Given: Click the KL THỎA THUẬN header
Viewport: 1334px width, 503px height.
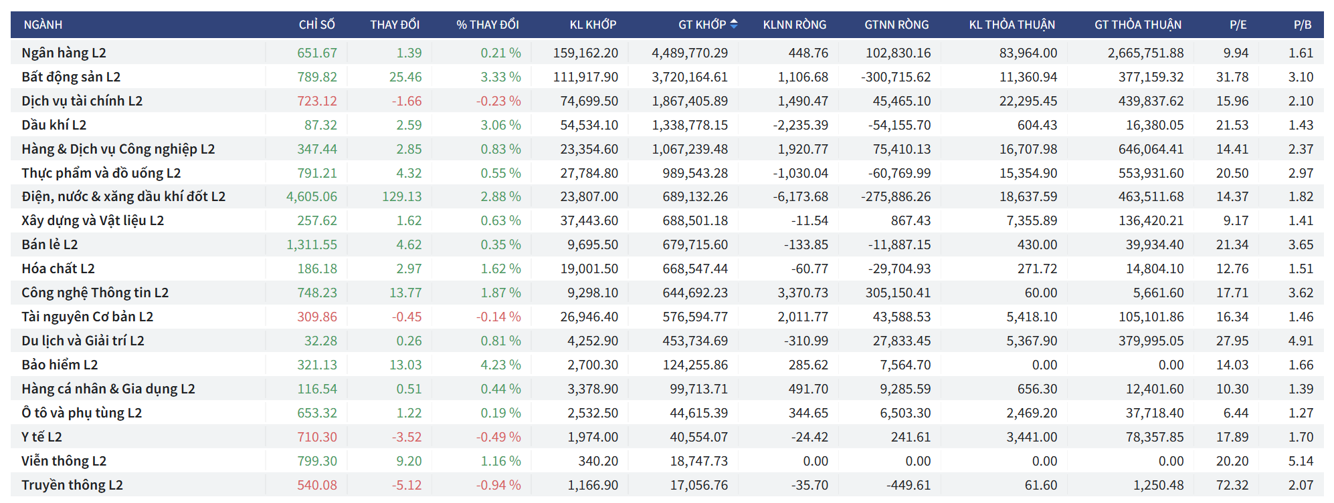Looking at the screenshot, I should pyautogui.click(x=1011, y=25).
